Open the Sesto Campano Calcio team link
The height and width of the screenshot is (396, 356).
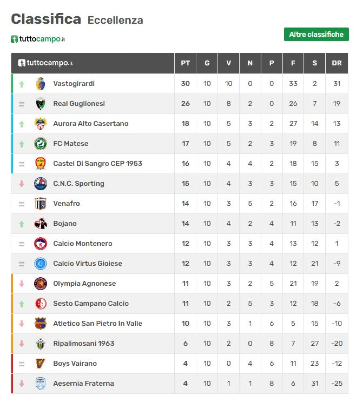tap(91, 304)
